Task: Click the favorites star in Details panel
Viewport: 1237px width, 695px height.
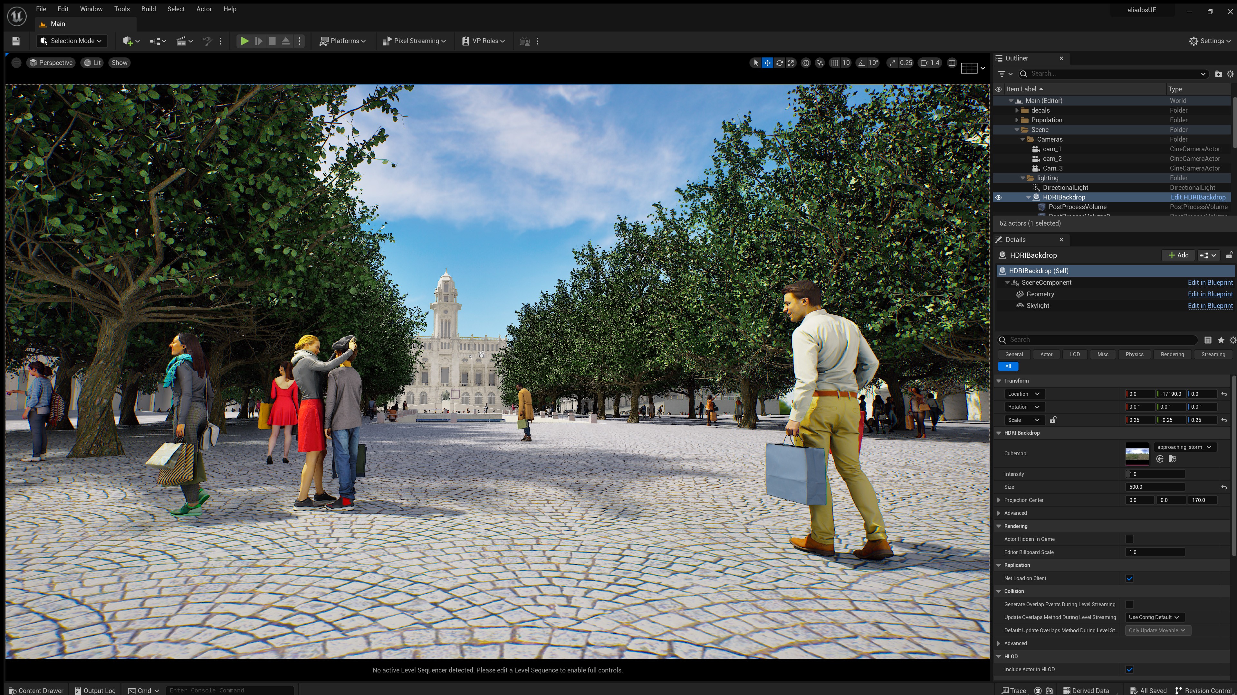Action: tap(1221, 340)
